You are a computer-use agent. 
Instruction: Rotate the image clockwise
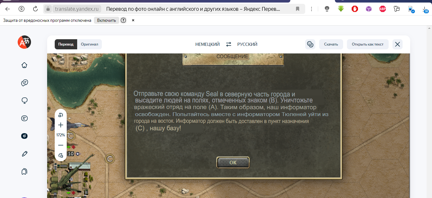pos(61,155)
